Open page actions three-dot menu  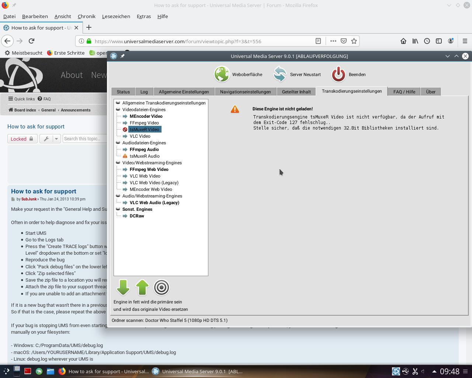coord(333,41)
